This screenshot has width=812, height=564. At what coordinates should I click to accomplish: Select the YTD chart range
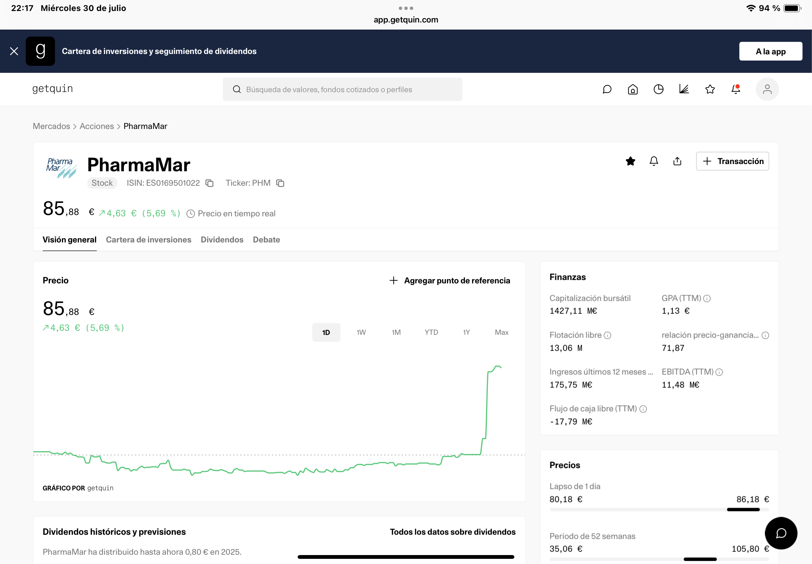pos(431,332)
